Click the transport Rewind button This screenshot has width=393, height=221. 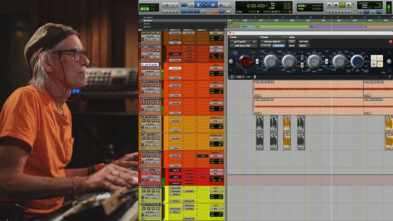tap(336, 12)
